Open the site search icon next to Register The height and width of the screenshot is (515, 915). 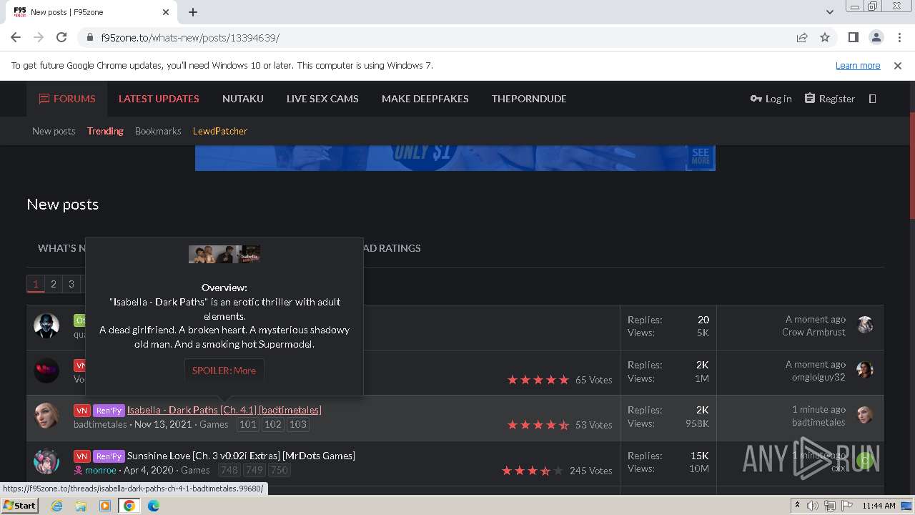pyautogui.click(x=872, y=99)
